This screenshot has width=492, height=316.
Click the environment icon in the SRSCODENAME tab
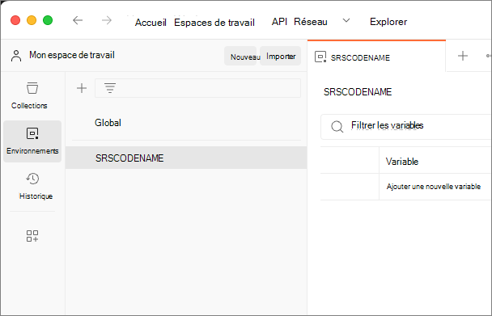pyautogui.click(x=320, y=57)
